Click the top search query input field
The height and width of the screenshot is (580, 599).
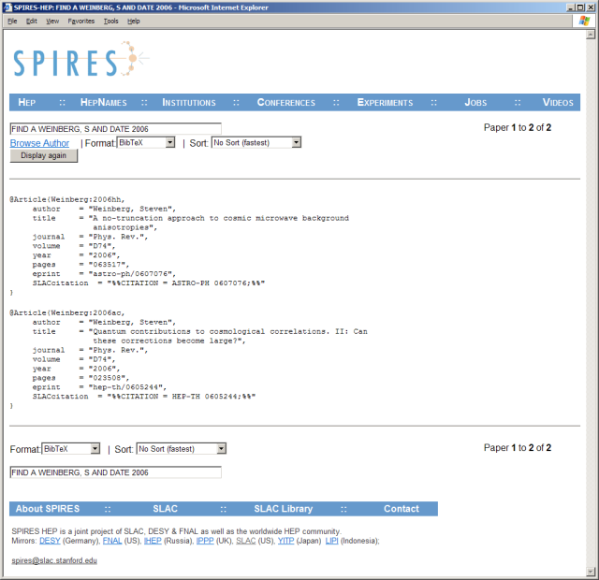coord(115,129)
